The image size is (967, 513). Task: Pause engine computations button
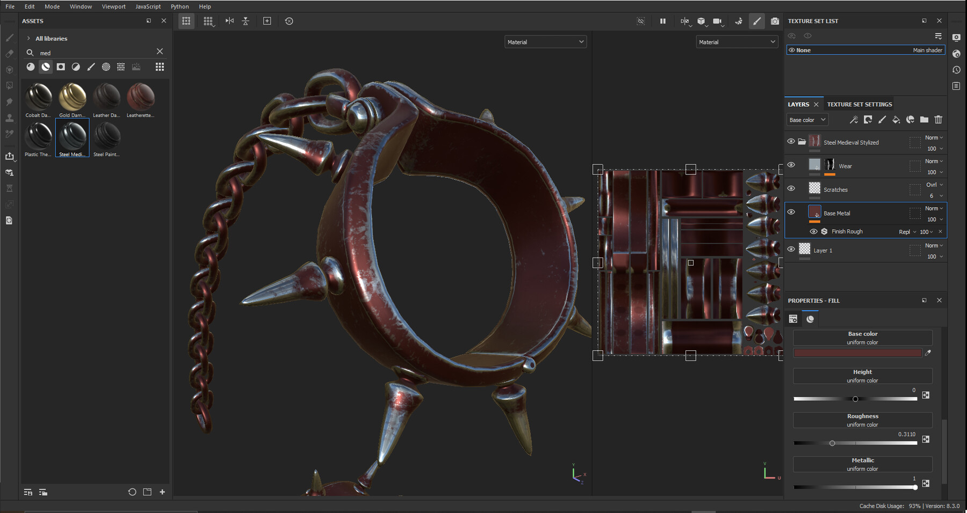tap(662, 21)
